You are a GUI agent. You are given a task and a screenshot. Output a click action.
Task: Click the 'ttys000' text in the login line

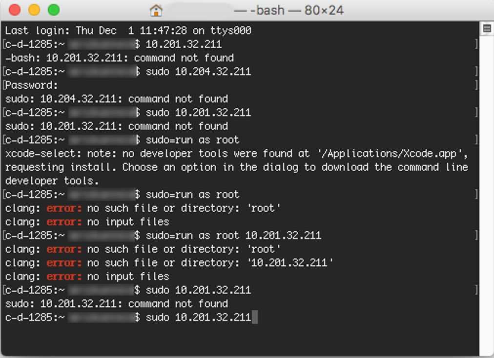point(231,30)
